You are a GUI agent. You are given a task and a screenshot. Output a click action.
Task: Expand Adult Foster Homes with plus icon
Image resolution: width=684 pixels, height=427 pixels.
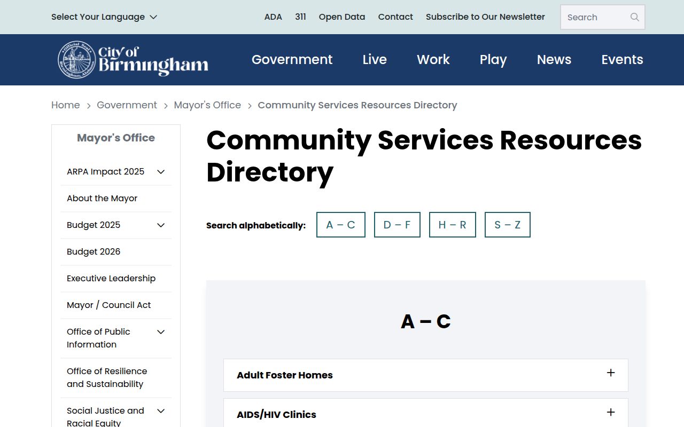tap(611, 373)
